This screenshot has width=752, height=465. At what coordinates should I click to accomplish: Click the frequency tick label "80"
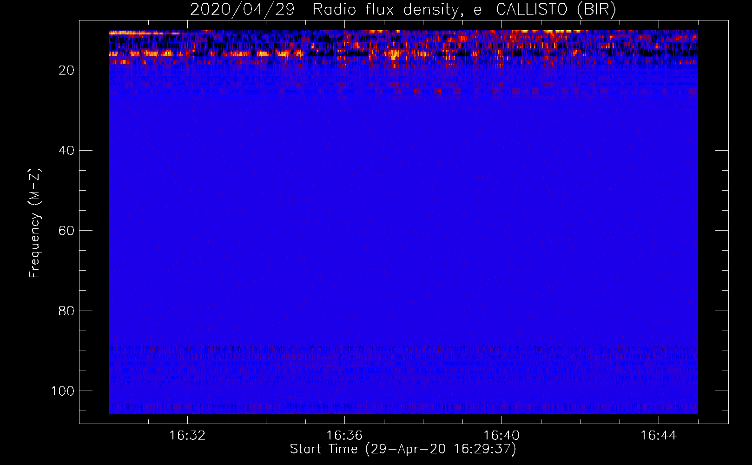click(66, 311)
